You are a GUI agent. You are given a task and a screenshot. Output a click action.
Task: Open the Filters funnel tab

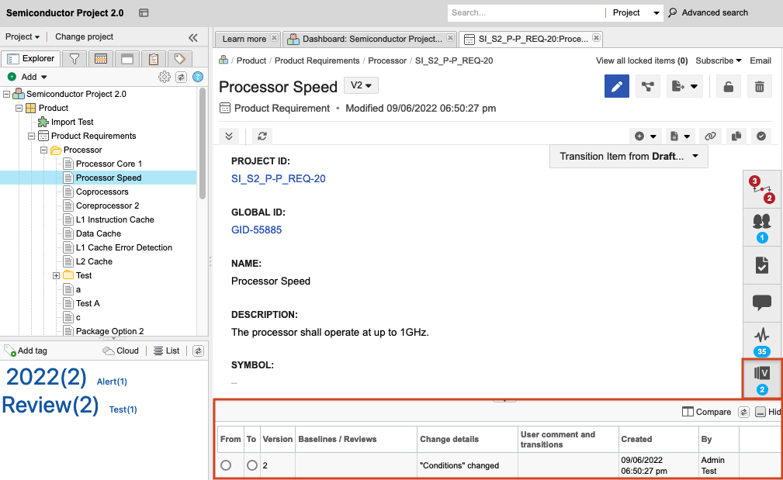74,59
